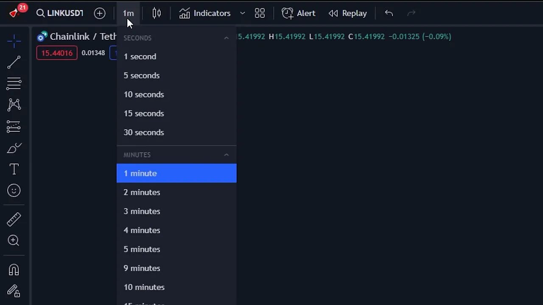Select the trend line drawing tool
This screenshot has height=305, width=543.
tap(14, 62)
